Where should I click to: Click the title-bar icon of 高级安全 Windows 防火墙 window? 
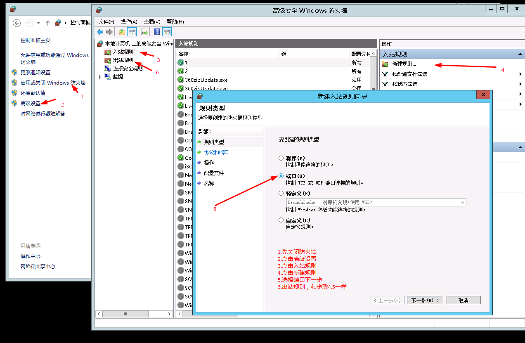click(98, 9)
